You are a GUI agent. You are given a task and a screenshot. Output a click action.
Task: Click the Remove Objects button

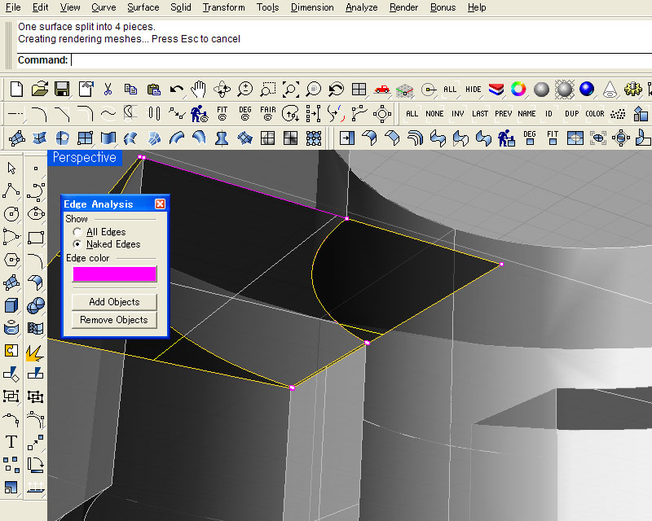click(x=114, y=320)
